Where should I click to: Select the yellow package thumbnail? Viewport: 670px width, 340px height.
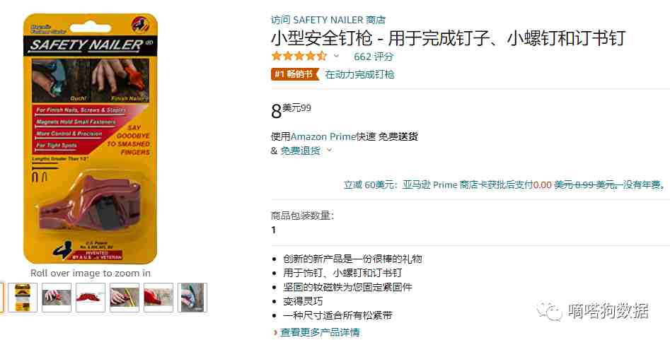pos(23,298)
